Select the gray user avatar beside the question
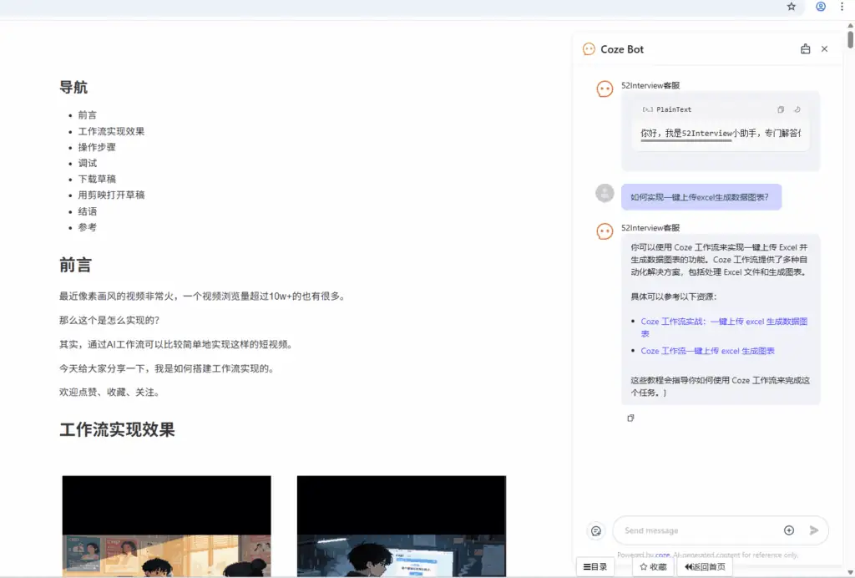This screenshot has width=855, height=578. pyautogui.click(x=605, y=193)
